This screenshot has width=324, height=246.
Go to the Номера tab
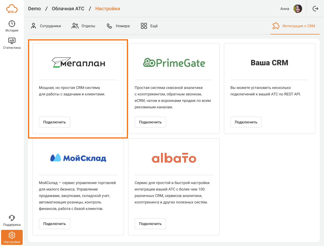(x=118, y=26)
